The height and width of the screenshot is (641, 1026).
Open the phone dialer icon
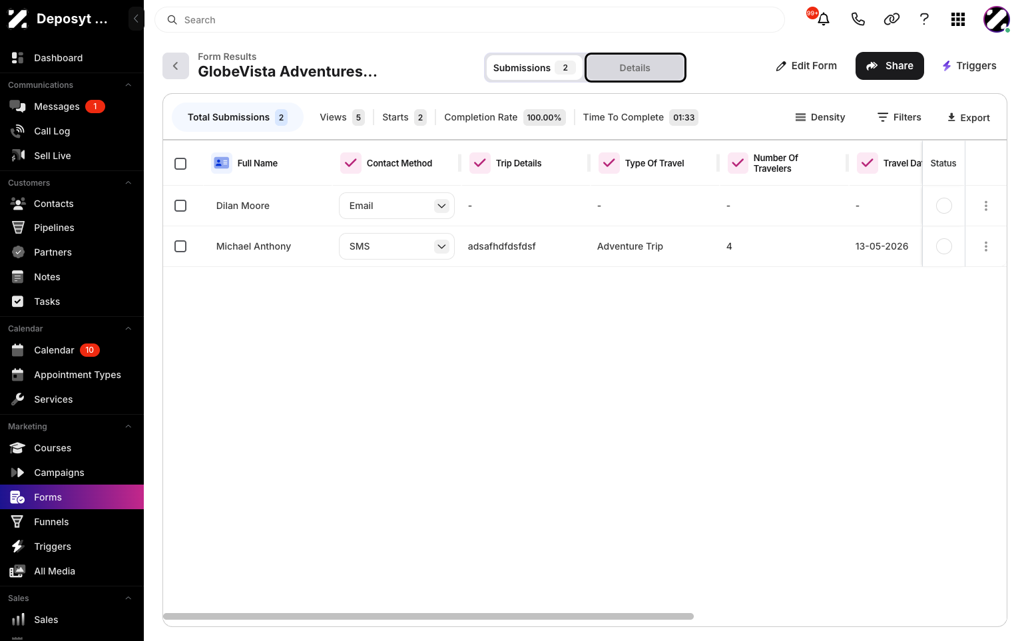858,19
